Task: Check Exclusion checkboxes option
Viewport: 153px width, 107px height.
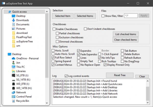Action: 57,37
